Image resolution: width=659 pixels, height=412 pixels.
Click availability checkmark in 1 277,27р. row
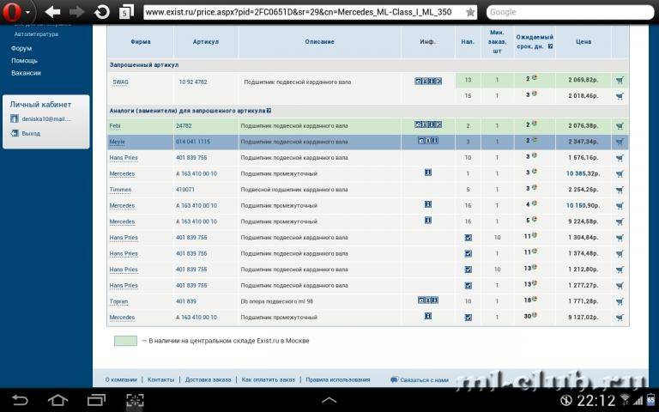[469, 286]
